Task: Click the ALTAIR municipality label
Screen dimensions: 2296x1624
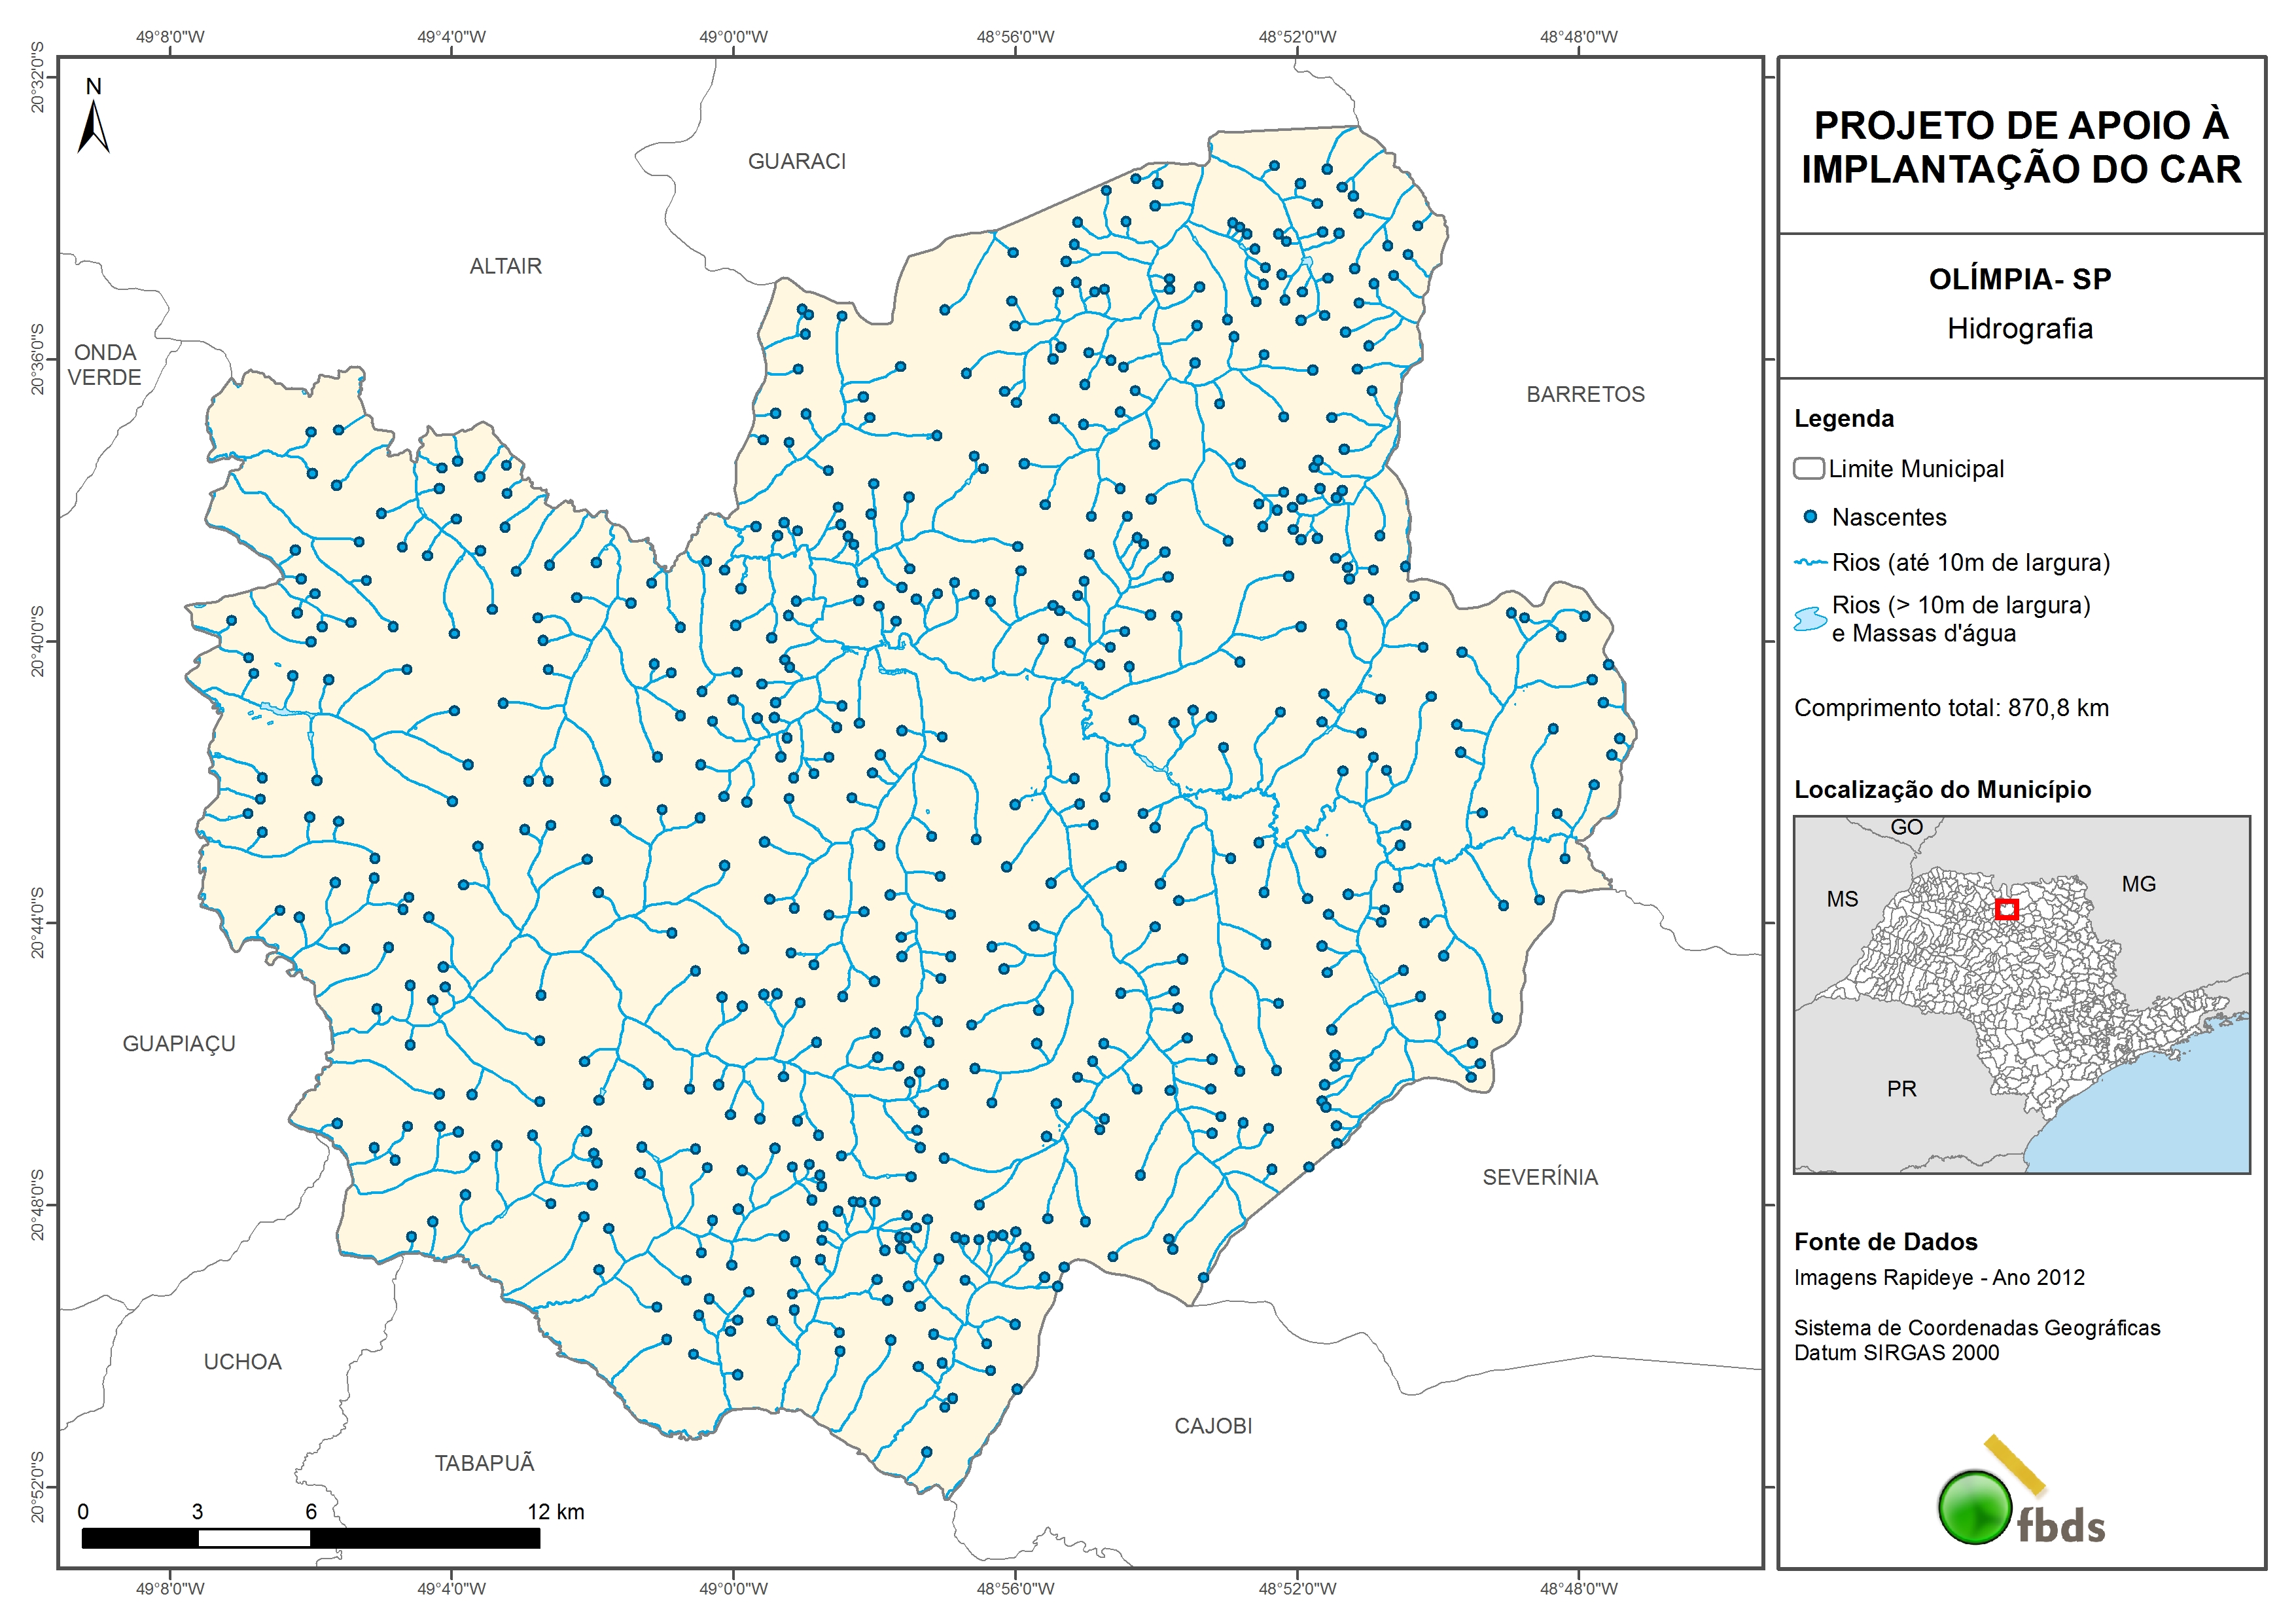Action: pyautogui.click(x=505, y=266)
